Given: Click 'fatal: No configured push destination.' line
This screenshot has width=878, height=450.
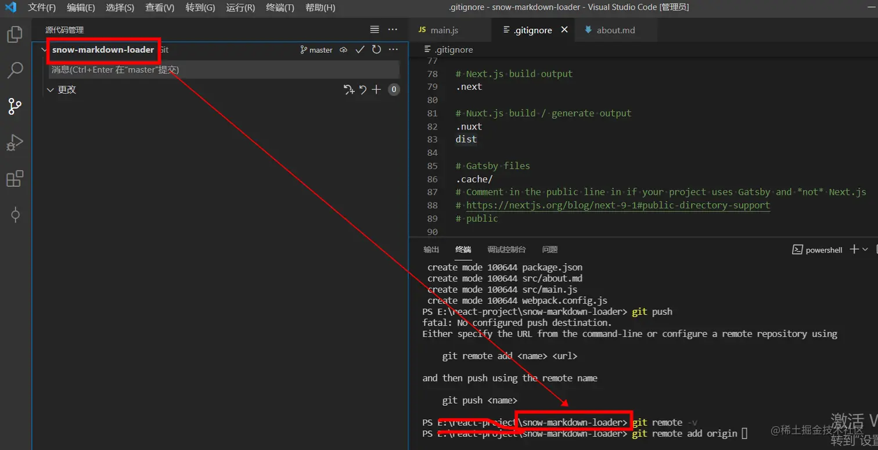Looking at the screenshot, I should pos(517,322).
